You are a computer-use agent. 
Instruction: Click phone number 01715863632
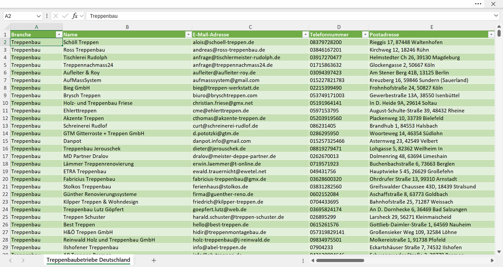point(339,65)
